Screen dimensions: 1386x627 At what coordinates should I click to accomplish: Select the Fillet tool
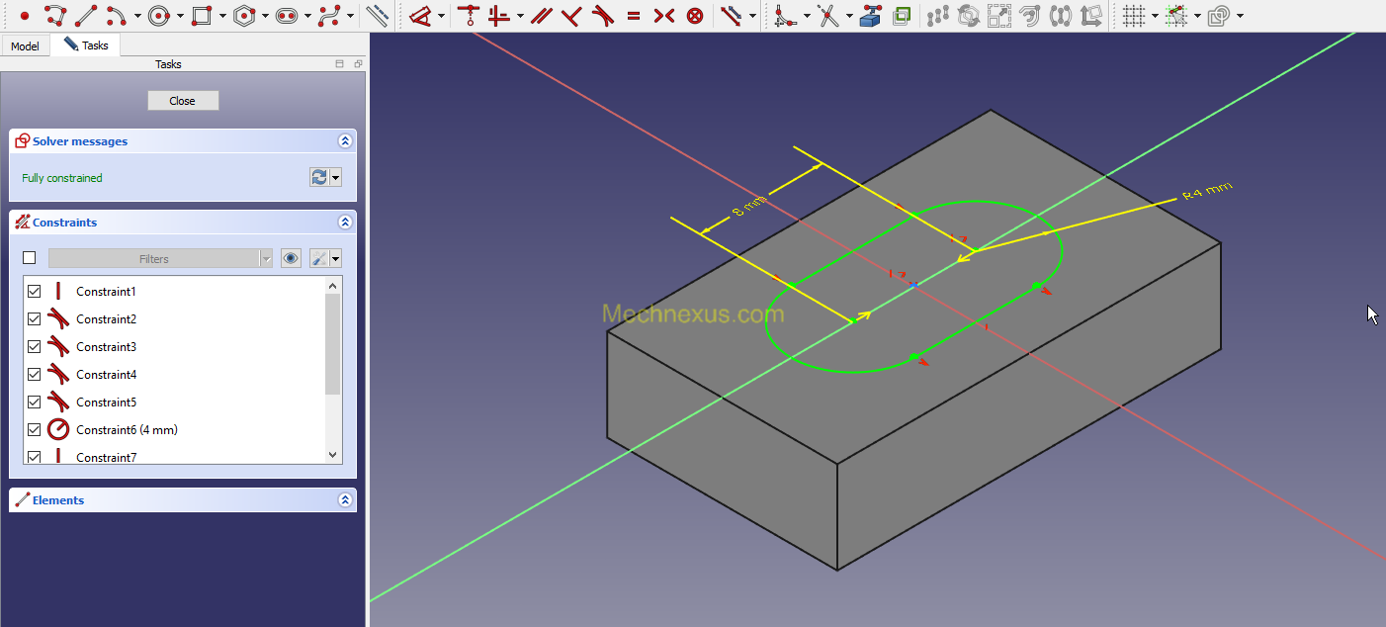click(785, 16)
